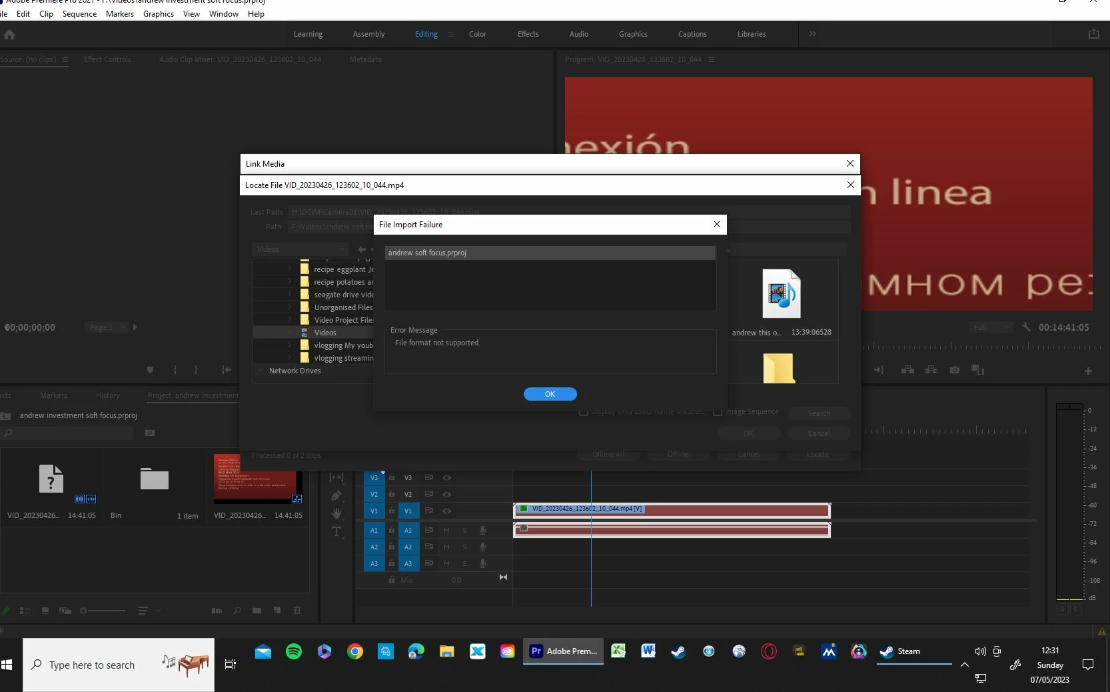Click OK in File Import Failure dialog
1110x692 pixels.
pyautogui.click(x=550, y=394)
